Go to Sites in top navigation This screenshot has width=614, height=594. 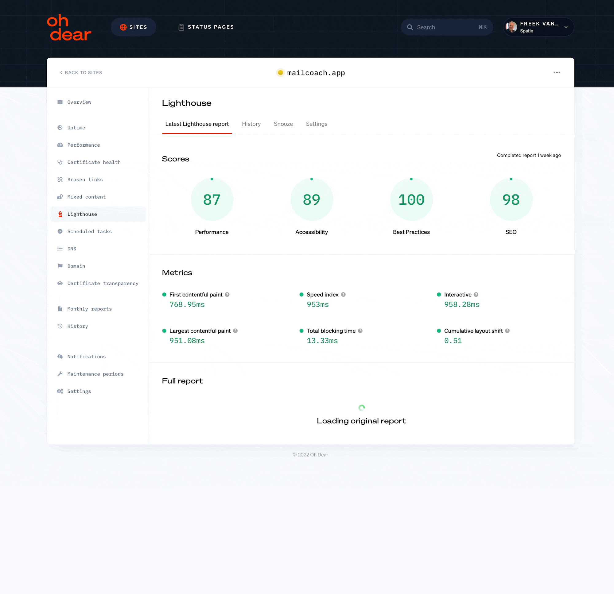[x=134, y=27]
